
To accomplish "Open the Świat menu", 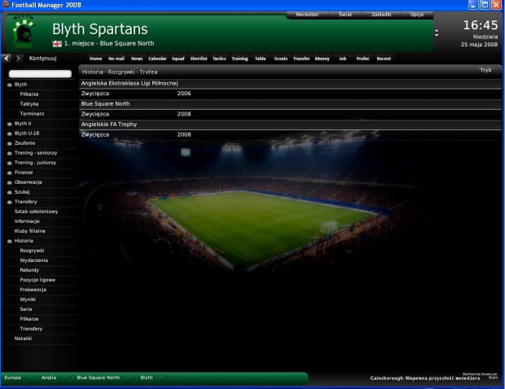I will point(345,15).
